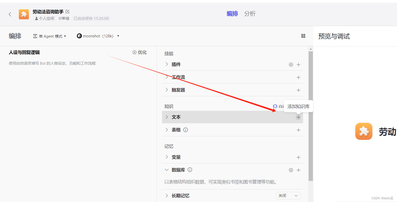397x202 pixels.
Task: Click the 知识 section label
Action: (169, 107)
